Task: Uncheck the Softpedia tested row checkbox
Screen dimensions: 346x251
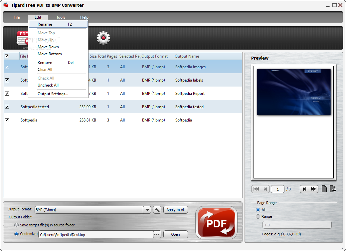Action: tap(7, 107)
